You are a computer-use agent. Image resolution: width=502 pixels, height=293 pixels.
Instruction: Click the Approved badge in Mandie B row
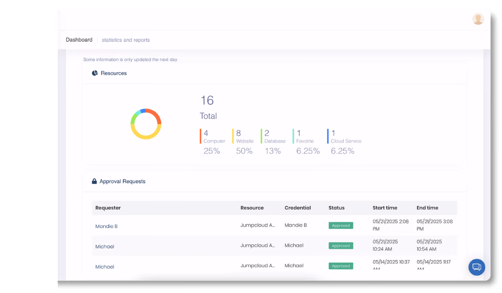pos(340,226)
